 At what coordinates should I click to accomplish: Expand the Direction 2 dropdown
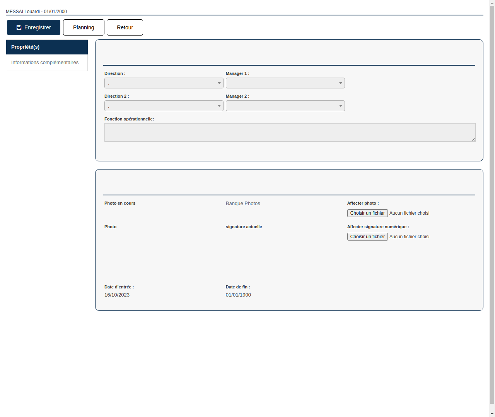click(164, 106)
